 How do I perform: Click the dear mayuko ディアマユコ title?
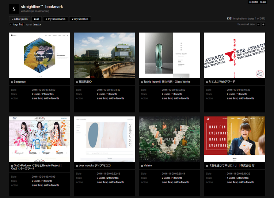95,166
